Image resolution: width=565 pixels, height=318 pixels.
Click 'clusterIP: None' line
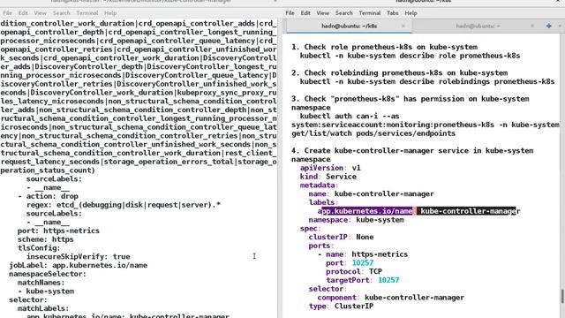coord(342,238)
